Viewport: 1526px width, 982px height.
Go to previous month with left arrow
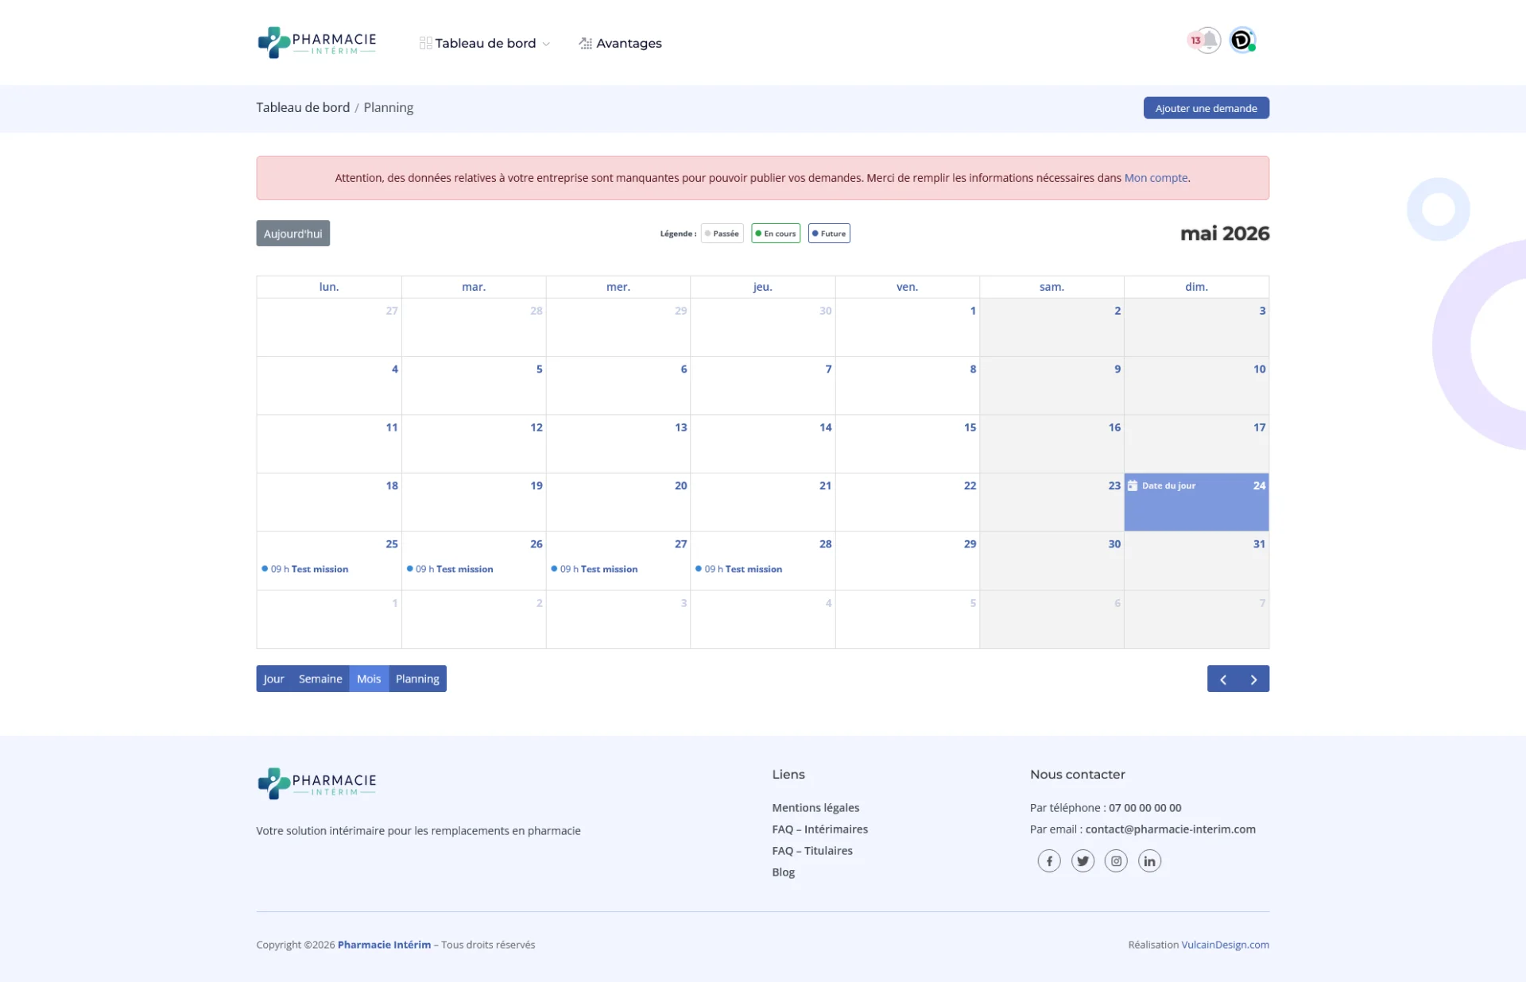click(x=1222, y=679)
